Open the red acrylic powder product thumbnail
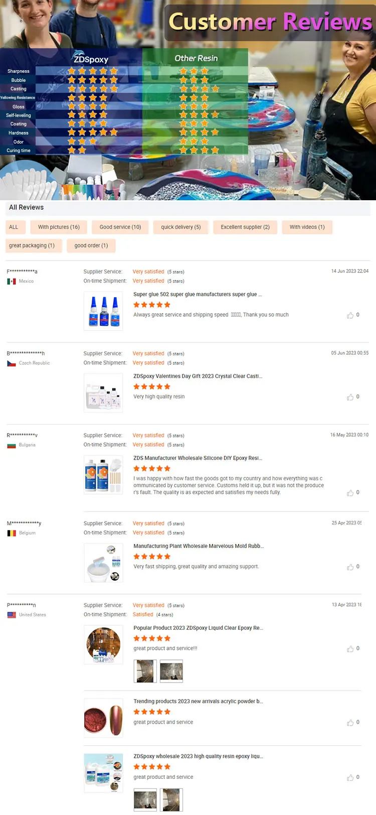The width and height of the screenshot is (376, 815). tap(103, 718)
